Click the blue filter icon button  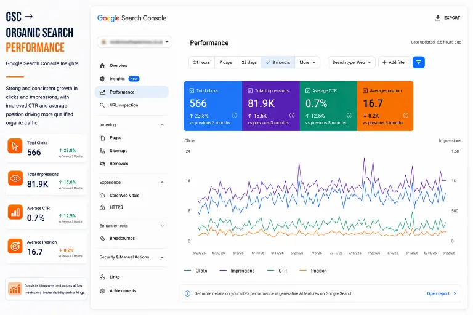[x=418, y=62]
